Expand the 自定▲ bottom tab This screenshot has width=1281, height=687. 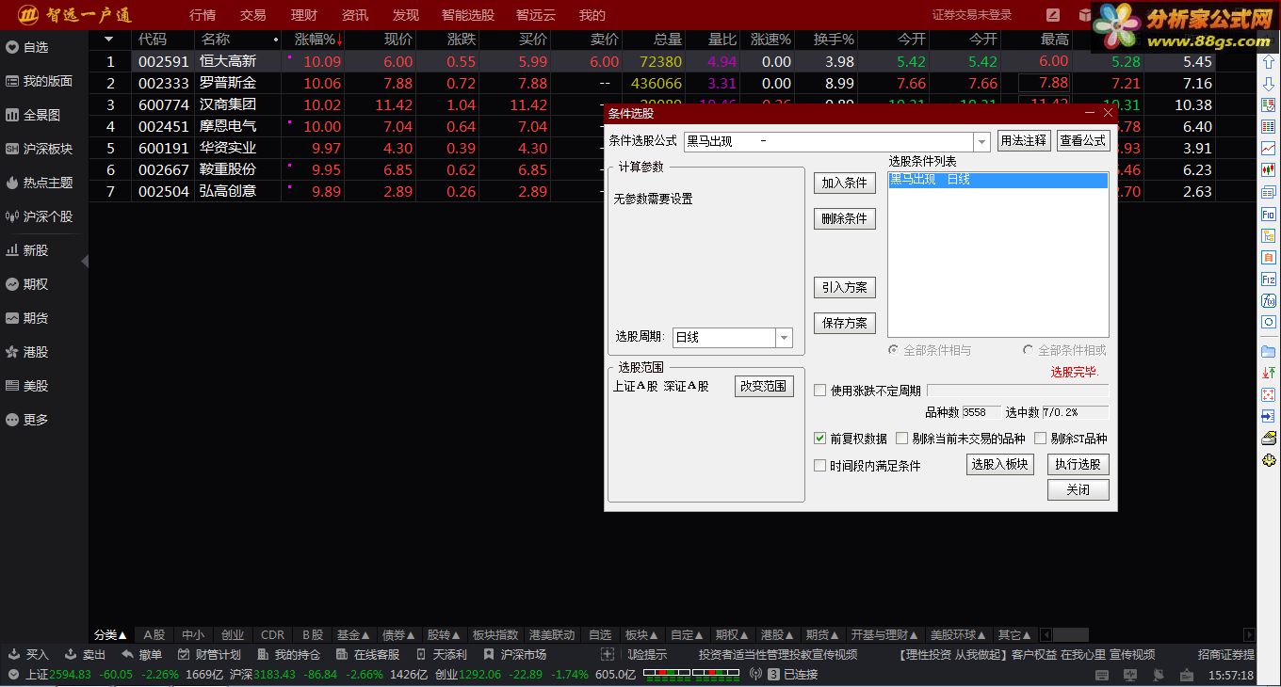click(688, 635)
